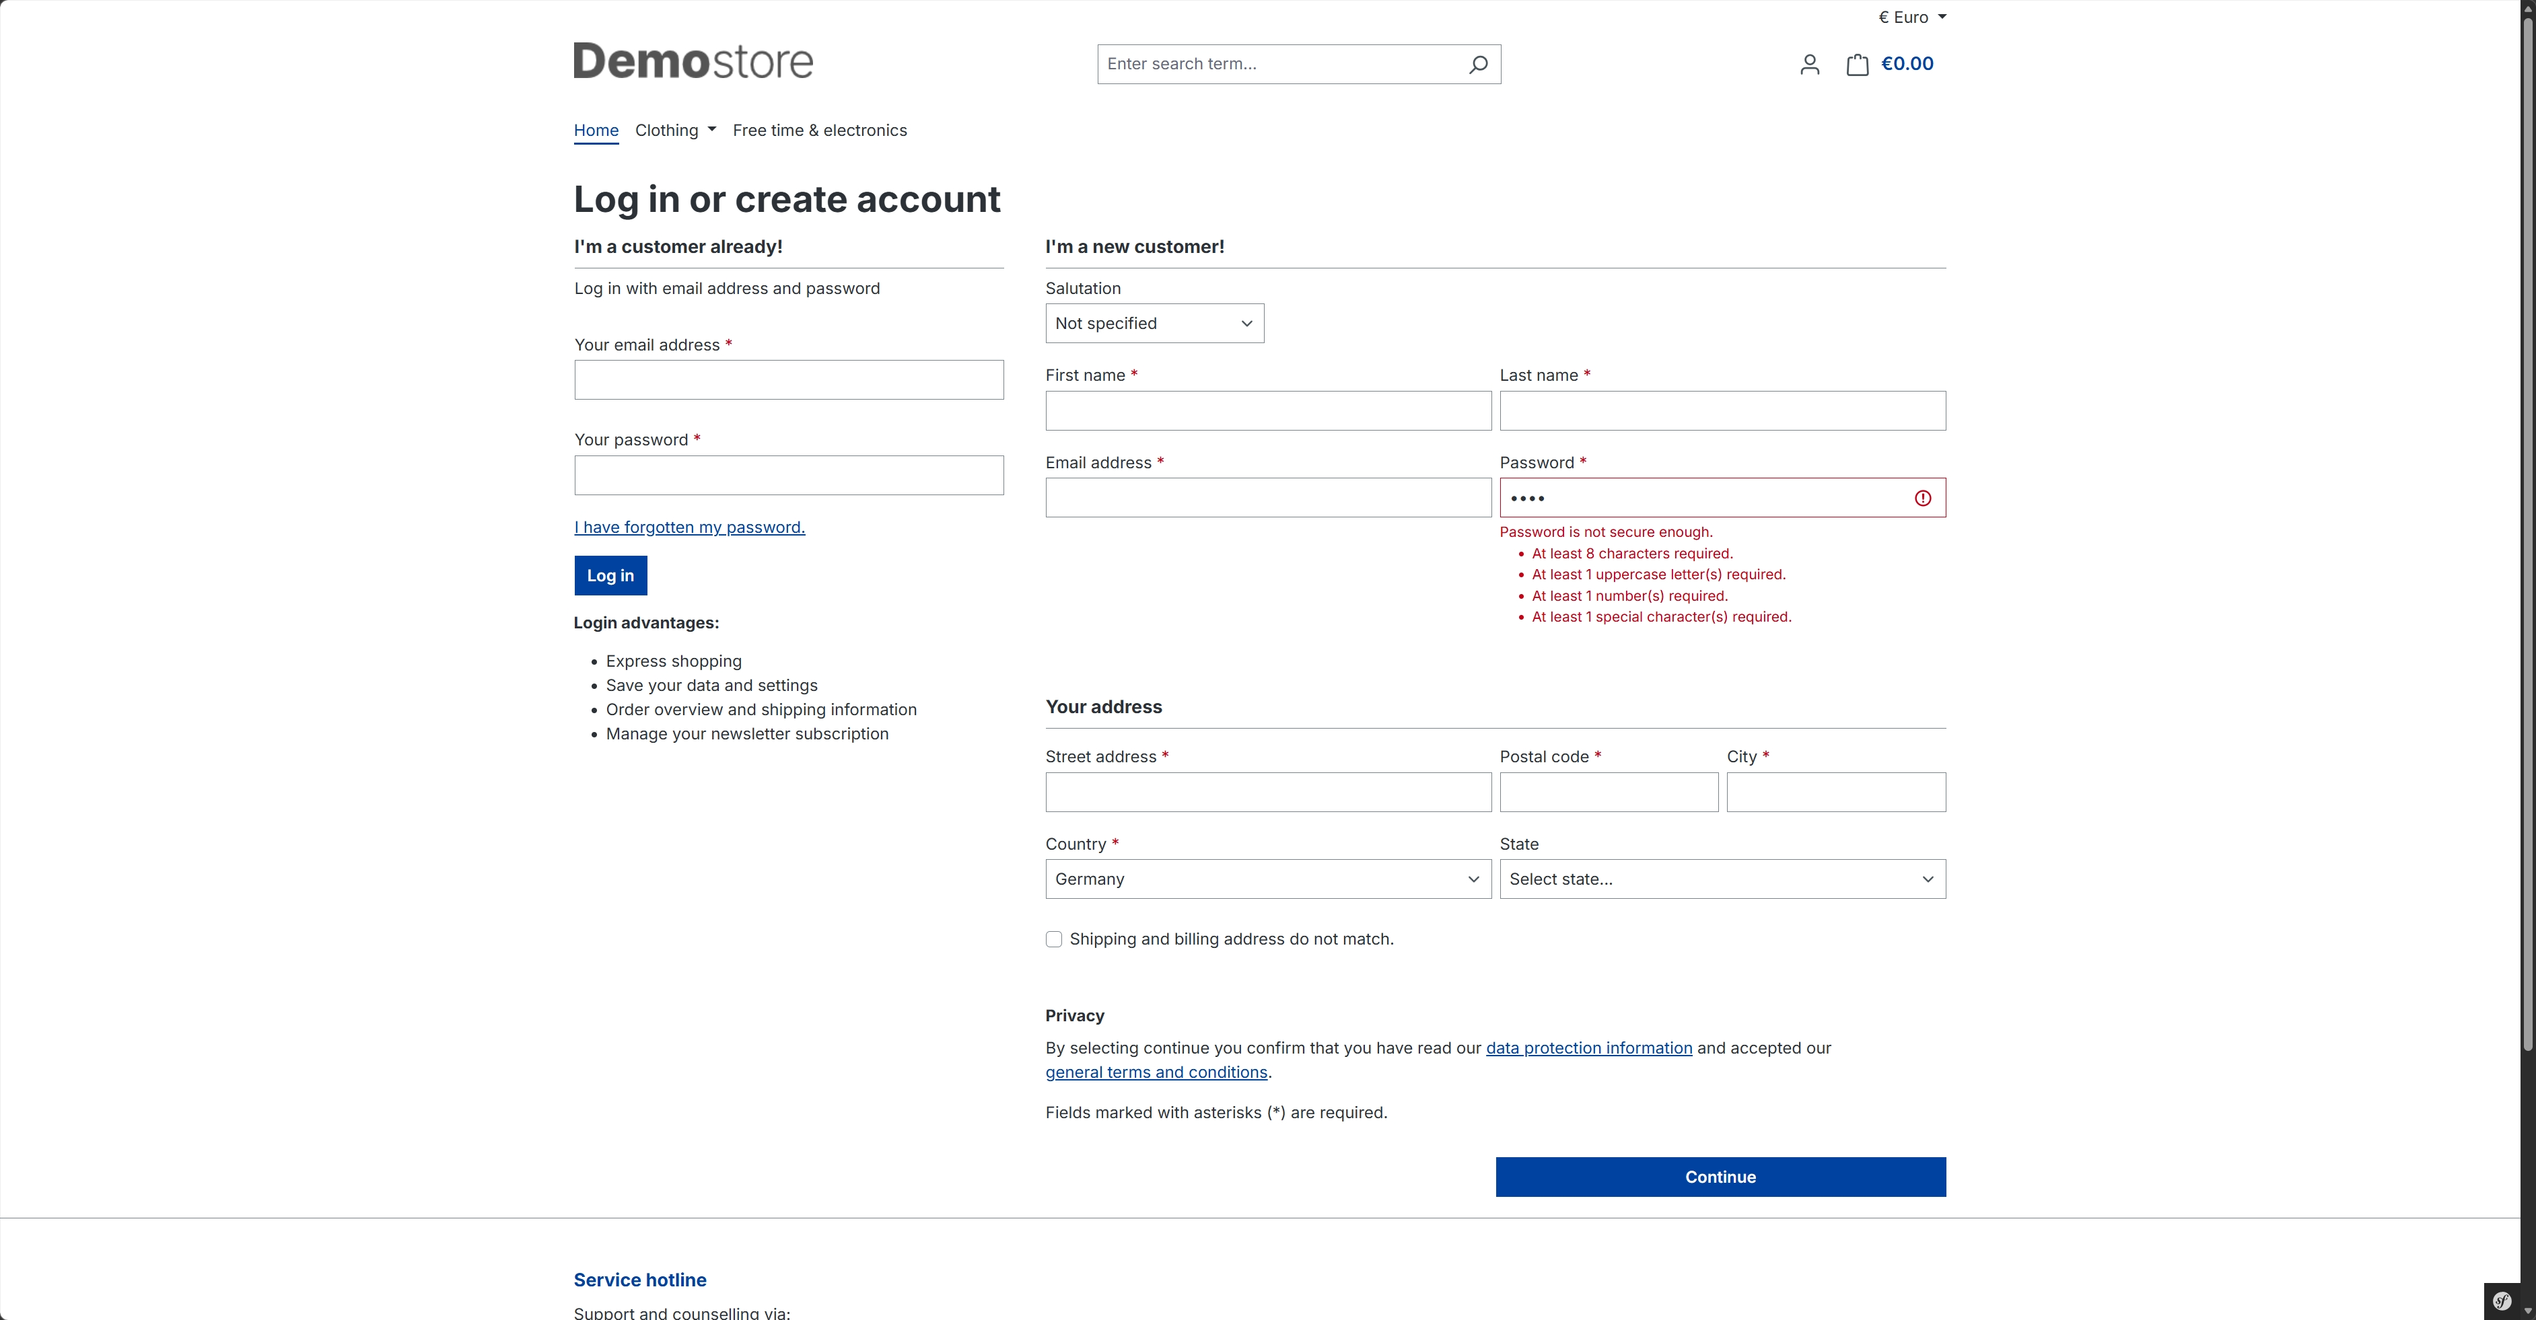Open the Country dropdown showing Germany

click(x=1268, y=879)
